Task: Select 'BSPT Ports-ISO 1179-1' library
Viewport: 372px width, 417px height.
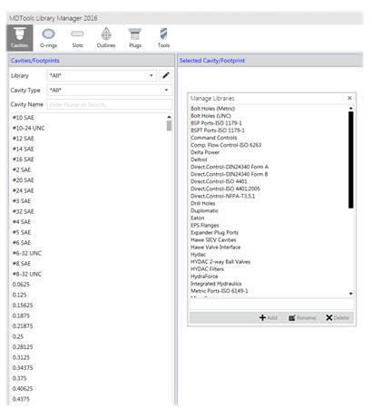Action: 218,131
